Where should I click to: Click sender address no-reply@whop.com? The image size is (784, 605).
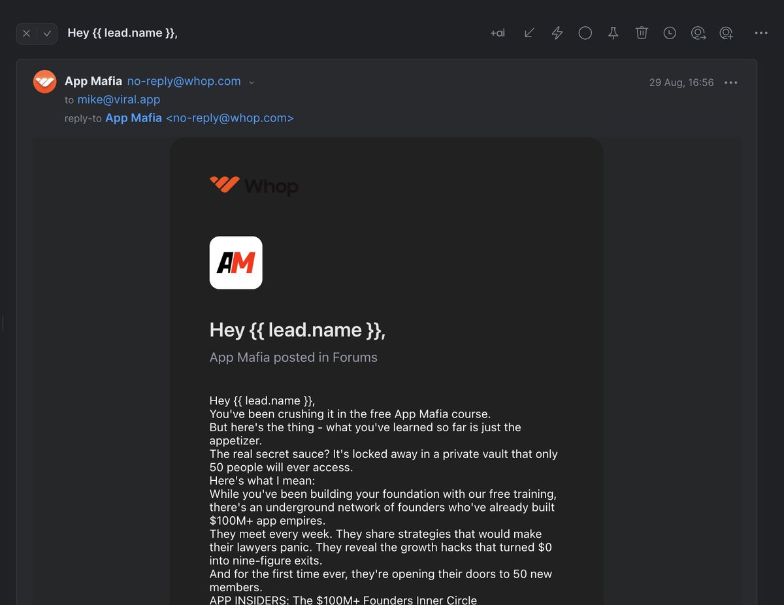coord(184,82)
